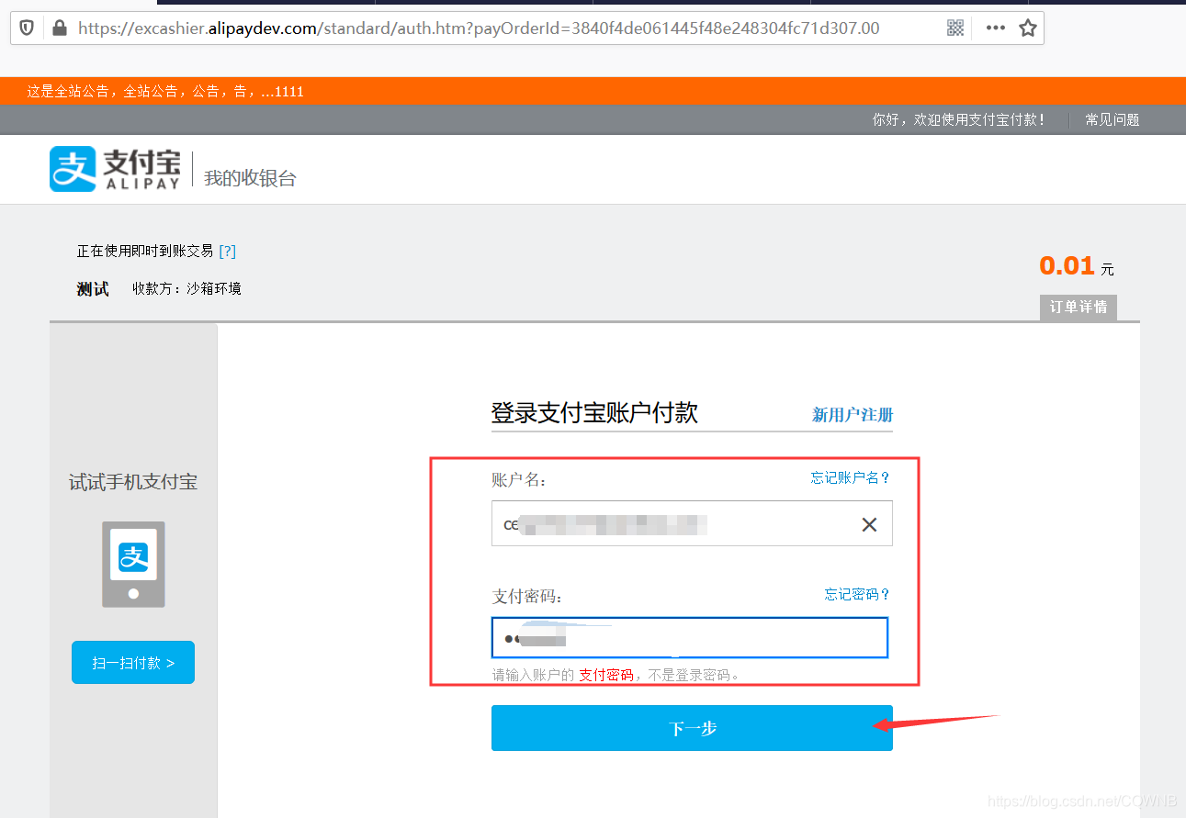This screenshot has width=1186, height=818.
Task: Click the 我的收银台 heading text
Action: pyautogui.click(x=250, y=178)
